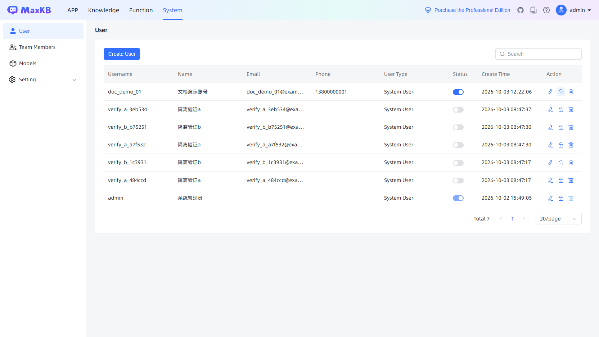
Task: Enable status for verify_a_484ccd
Action: [458, 181]
